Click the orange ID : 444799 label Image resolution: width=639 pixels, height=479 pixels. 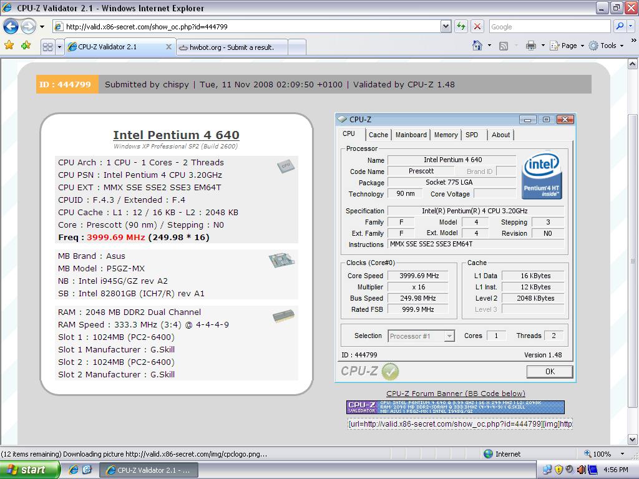(67, 84)
